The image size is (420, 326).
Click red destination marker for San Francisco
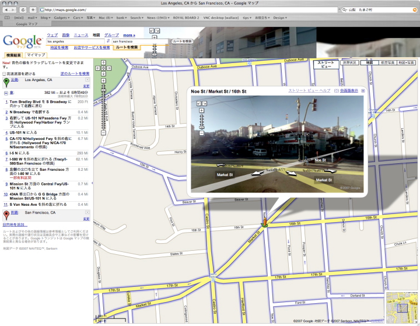pos(6,215)
